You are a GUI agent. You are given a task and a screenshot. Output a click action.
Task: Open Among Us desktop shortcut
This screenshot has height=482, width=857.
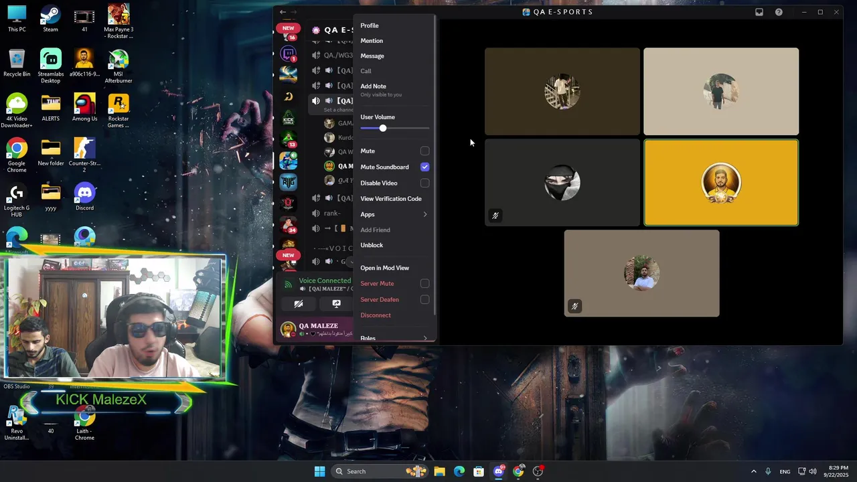click(84, 107)
